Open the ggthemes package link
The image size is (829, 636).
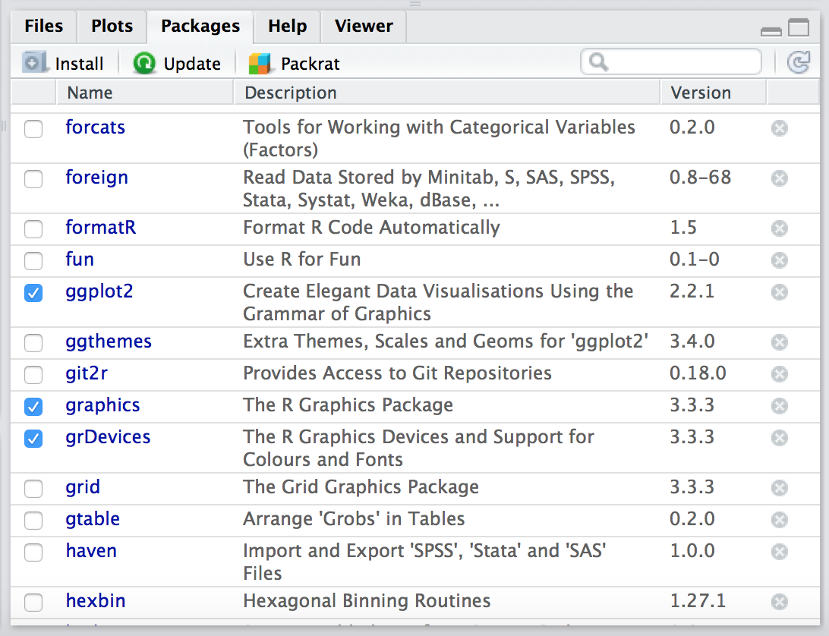click(109, 342)
